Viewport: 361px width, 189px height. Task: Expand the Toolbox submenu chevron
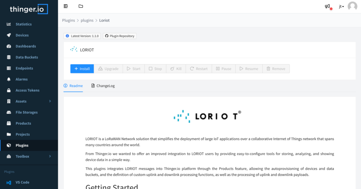point(50,156)
